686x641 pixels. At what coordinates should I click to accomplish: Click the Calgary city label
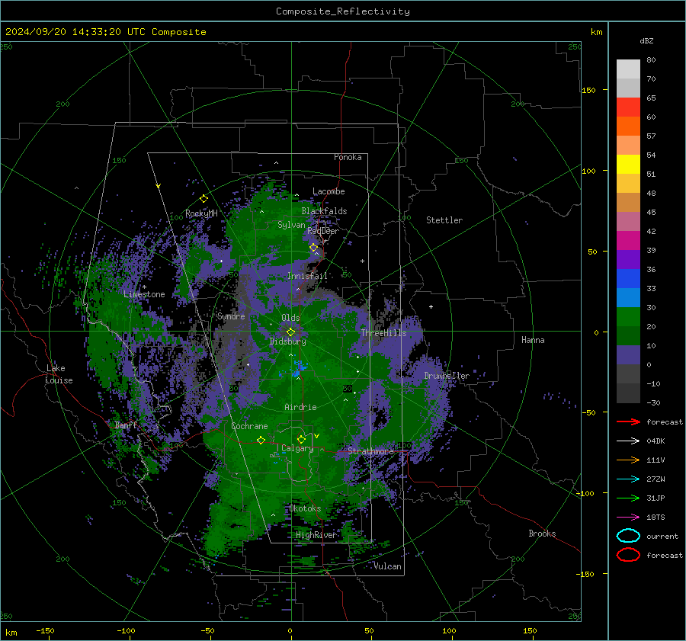[x=297, y=448]
